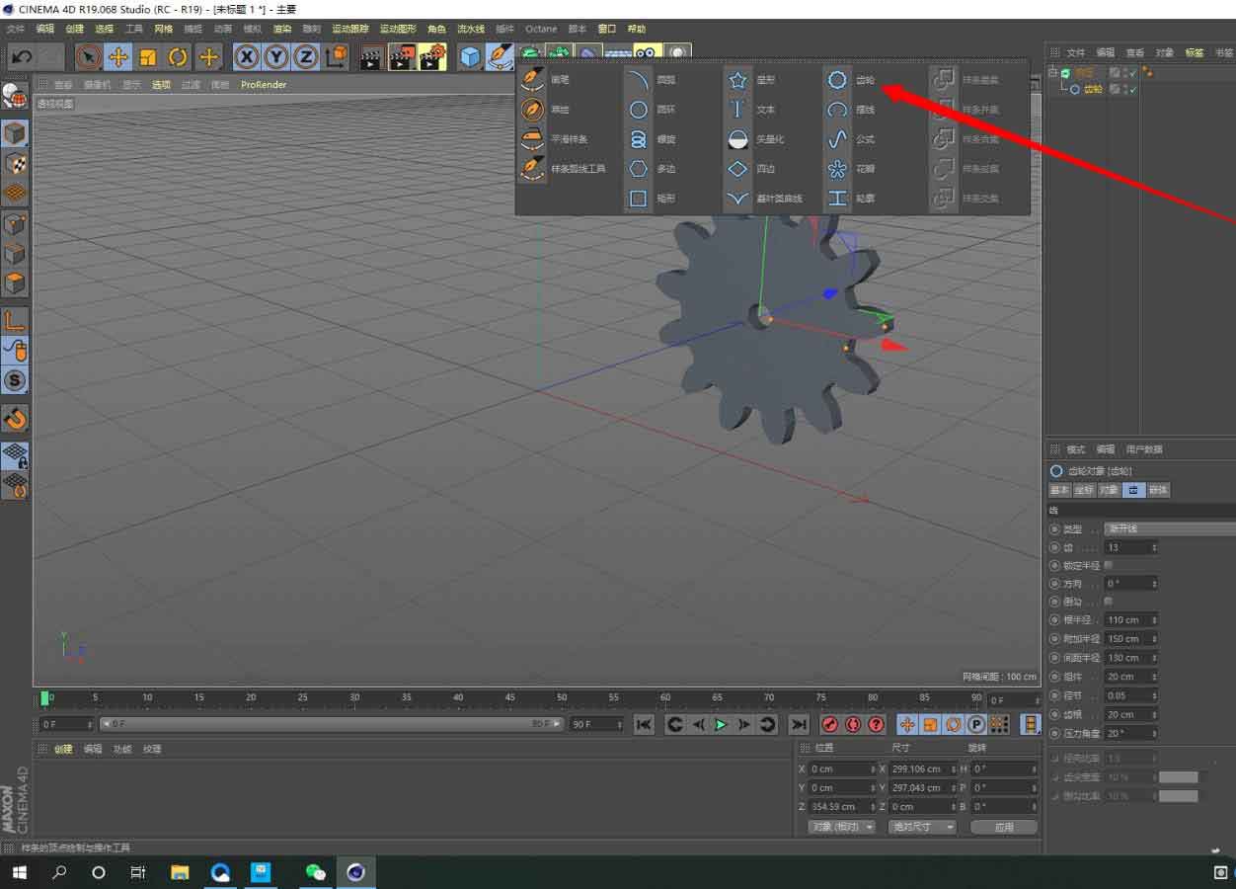1236x889 pixels.
Task: Click the Apply button in coordinates panel
Action: (1003, 827)
